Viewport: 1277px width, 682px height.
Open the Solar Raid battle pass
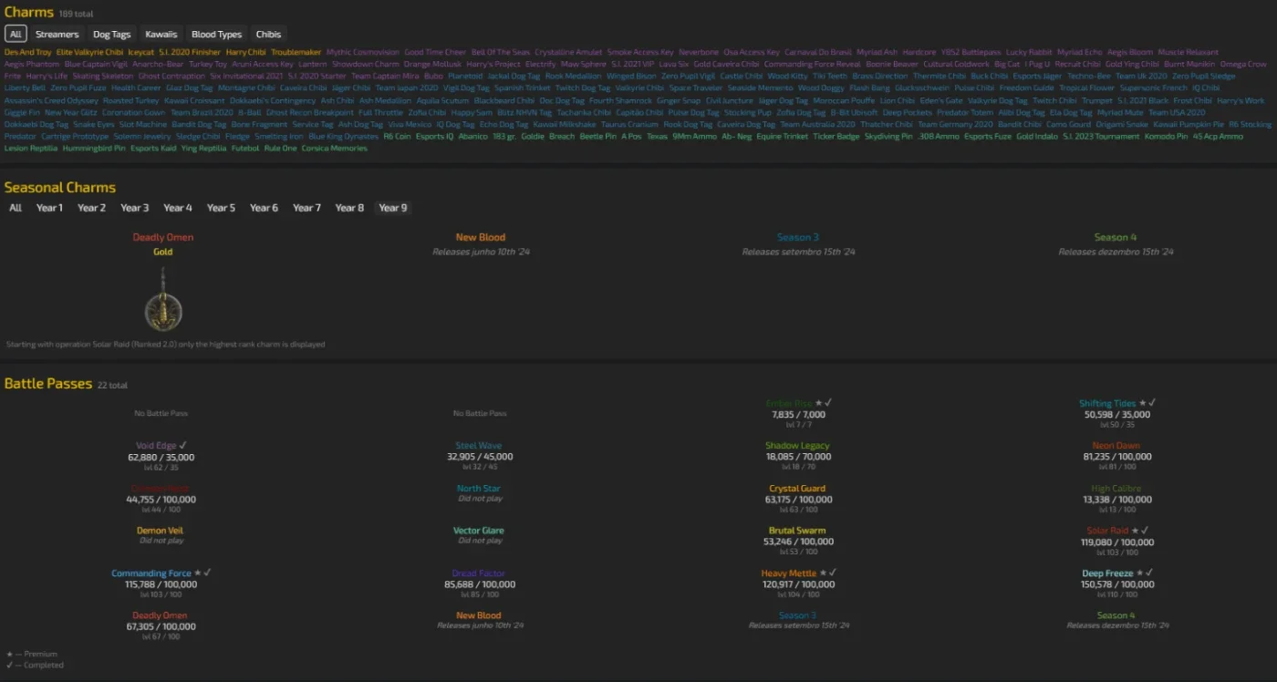tap(1107, 531)
